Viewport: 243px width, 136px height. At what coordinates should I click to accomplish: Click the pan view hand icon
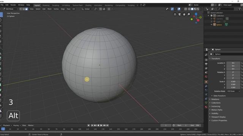184,14
